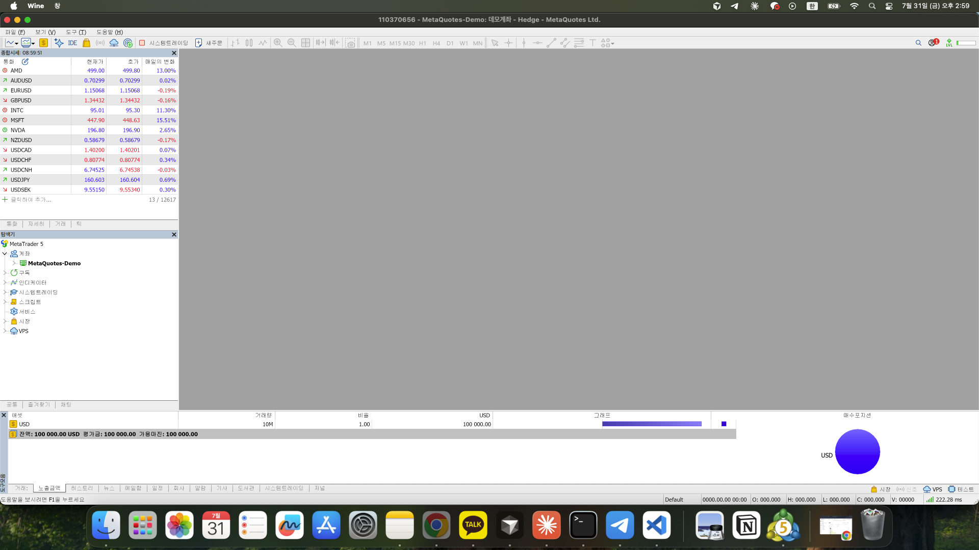Select H4 timeframe
The height and width of the screenshot is (550, 979).
point(436,43)
